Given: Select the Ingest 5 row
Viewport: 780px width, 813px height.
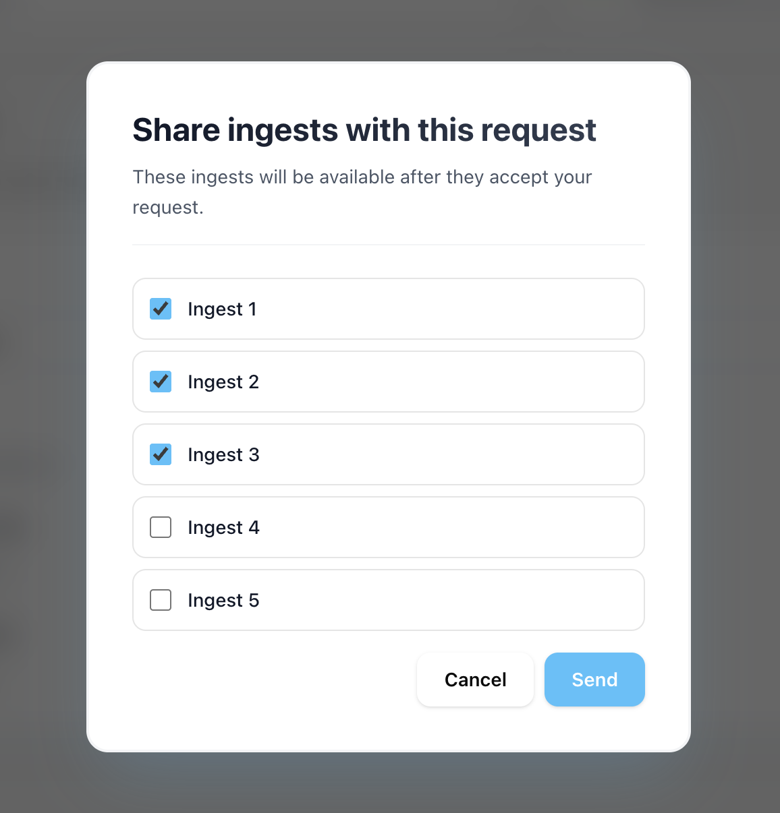Looking at the screenshot, I should click(x=389, y=600).
